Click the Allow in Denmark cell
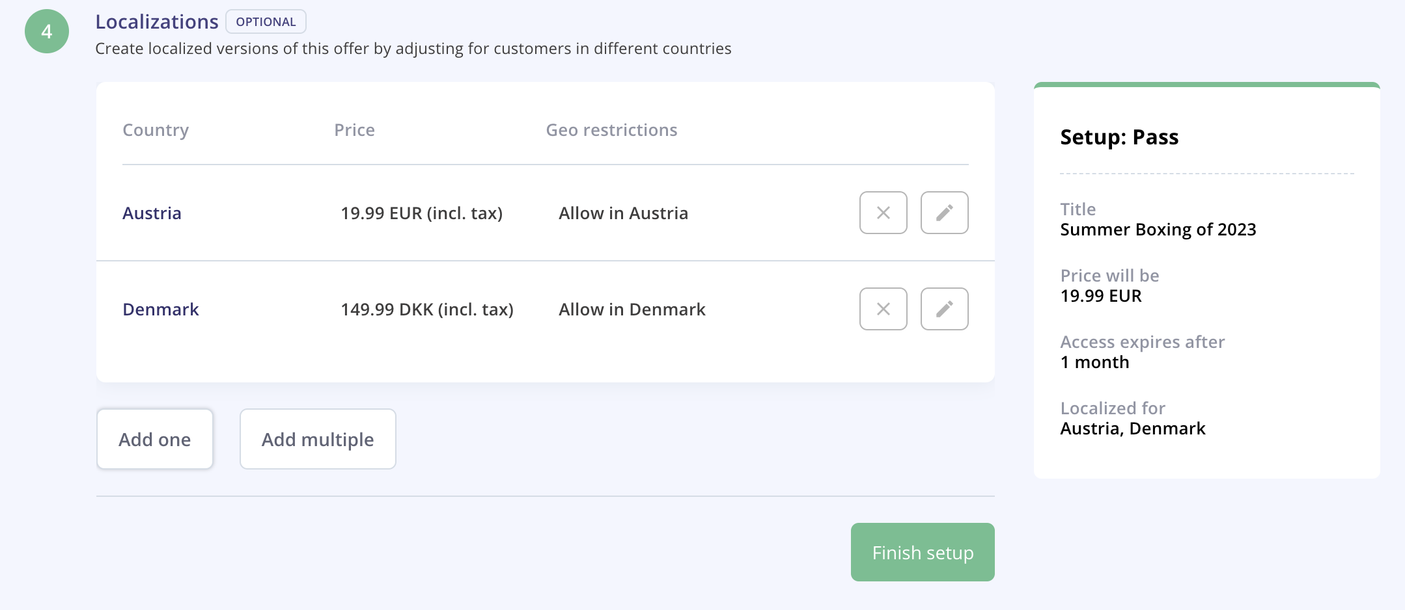The height and width of the screenshot is (610, 1405). tap(632, 310)
